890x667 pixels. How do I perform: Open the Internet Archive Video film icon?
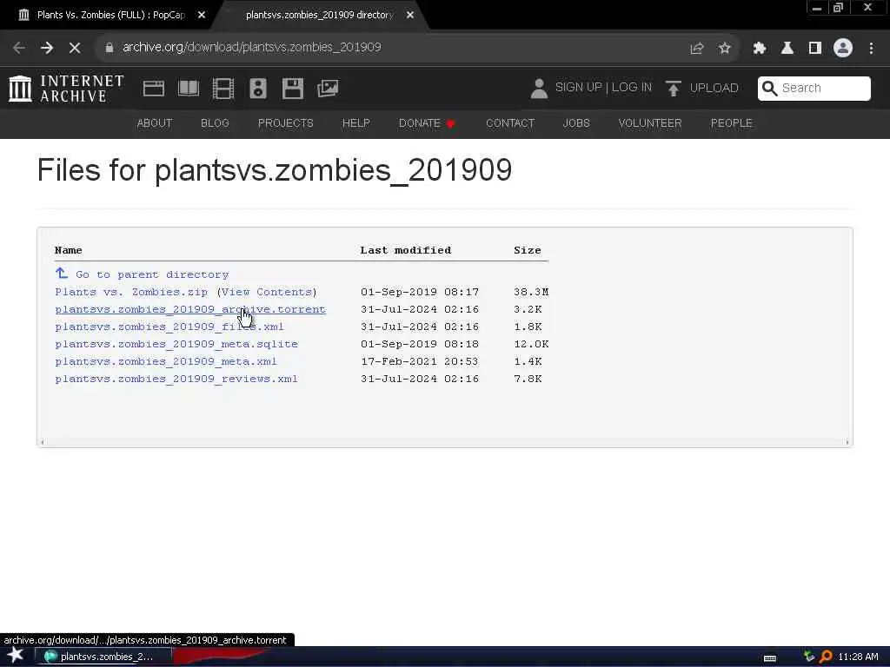pos(223,89)
